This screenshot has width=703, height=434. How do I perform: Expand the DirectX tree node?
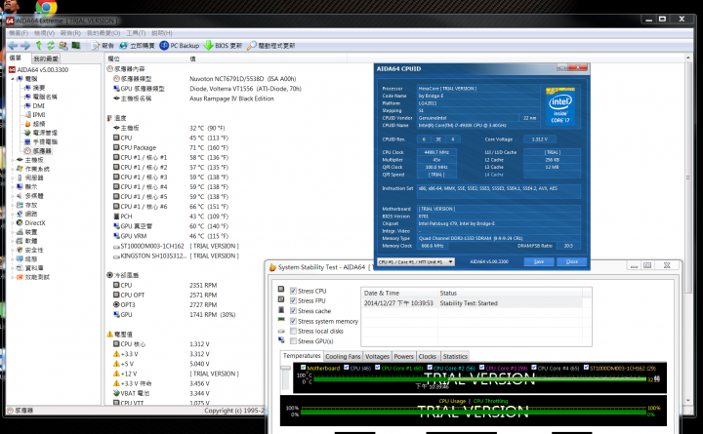(x=13, y=222)
